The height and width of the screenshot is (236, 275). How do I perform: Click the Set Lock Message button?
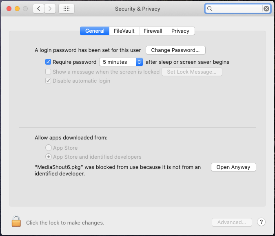192,72
